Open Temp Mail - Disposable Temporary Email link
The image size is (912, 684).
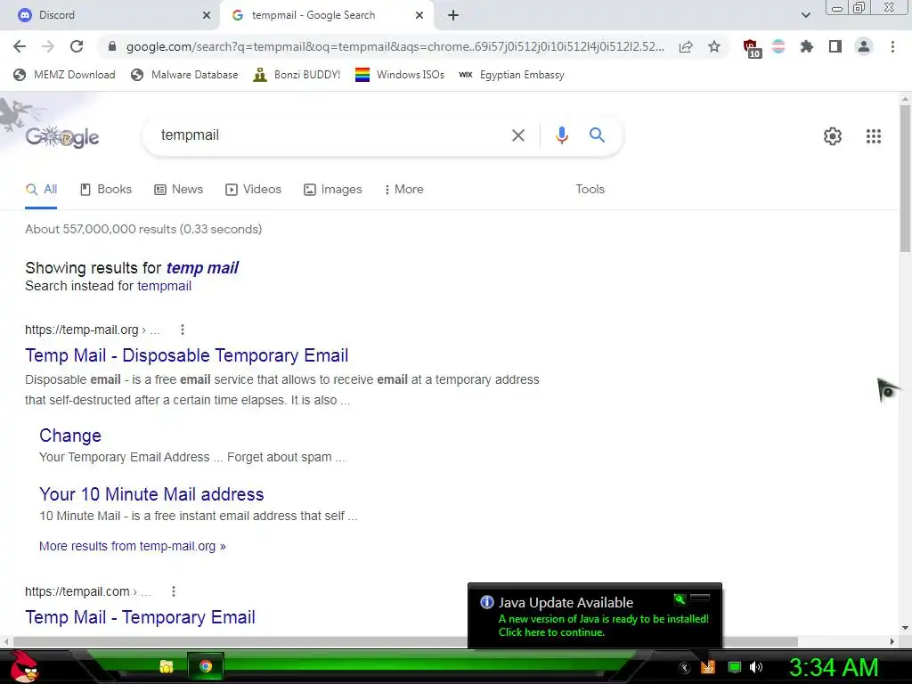tap(187, 355)
